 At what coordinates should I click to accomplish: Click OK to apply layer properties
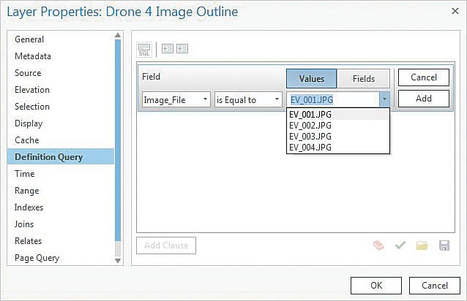click(x=376, y=285)
